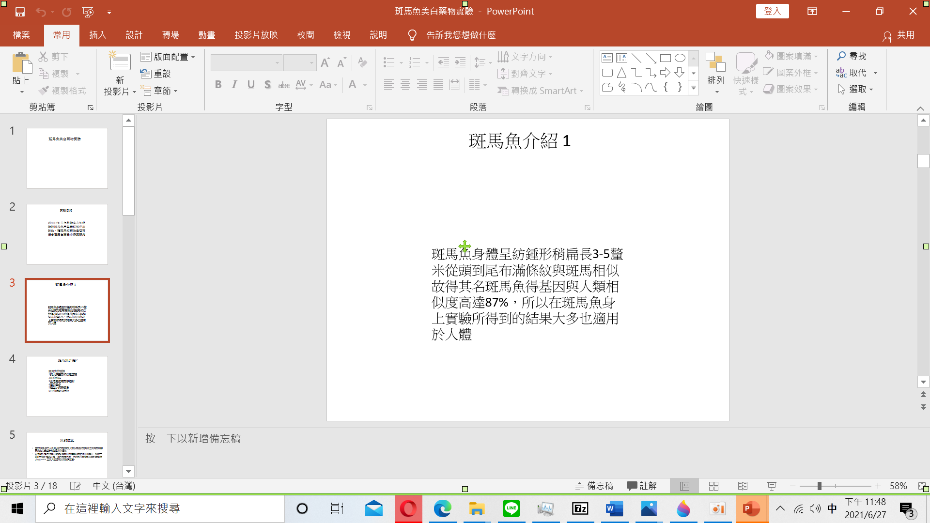Toggle Underline formatting

251,85
